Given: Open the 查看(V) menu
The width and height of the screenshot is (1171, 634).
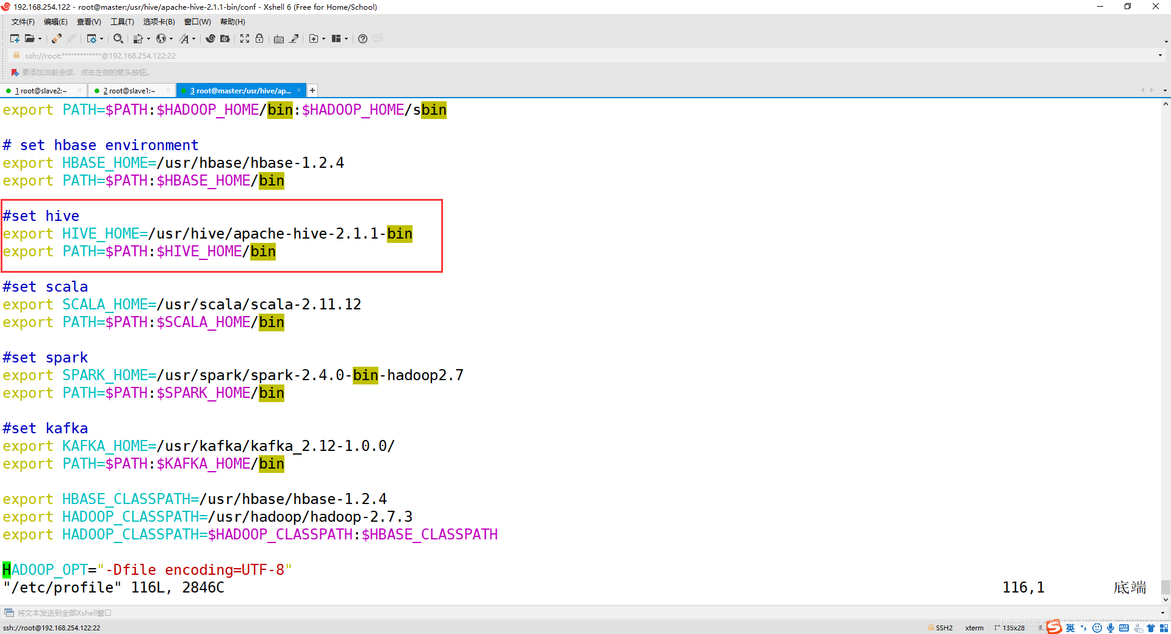Looking at the screenshot, I should coord(88,22).
